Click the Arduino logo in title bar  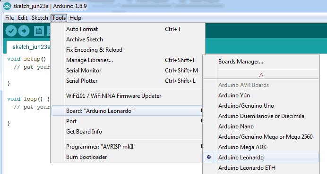pyautogui.click(x=7, y=6)
